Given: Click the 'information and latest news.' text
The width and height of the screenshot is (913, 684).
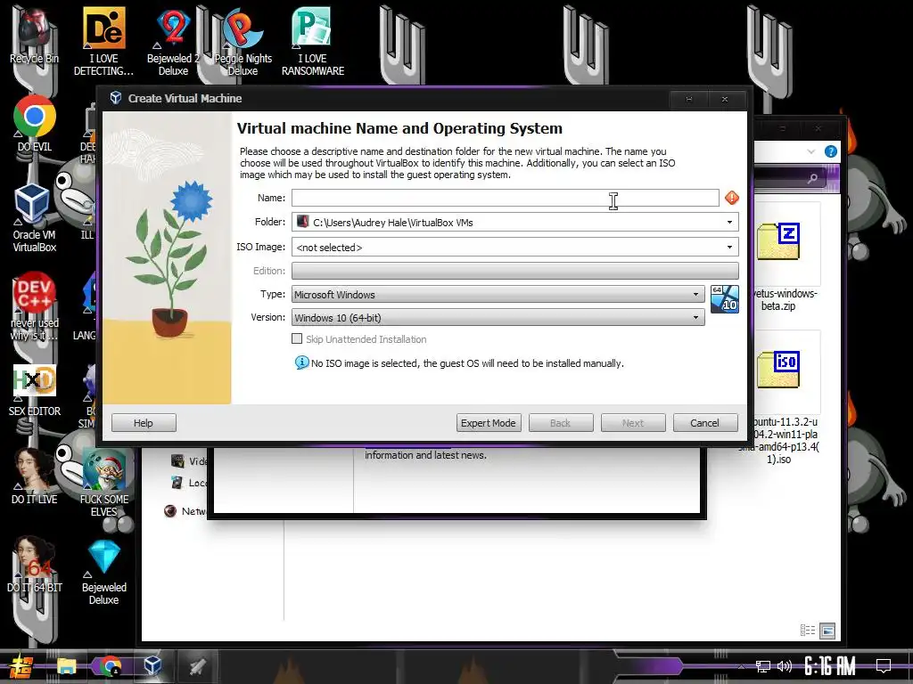Looking at the screenshot, I should tap(425, 455).
